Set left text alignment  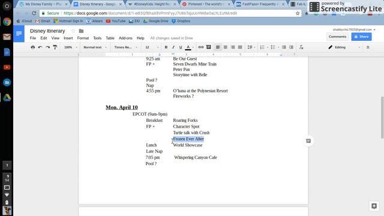tap(218, 47)
